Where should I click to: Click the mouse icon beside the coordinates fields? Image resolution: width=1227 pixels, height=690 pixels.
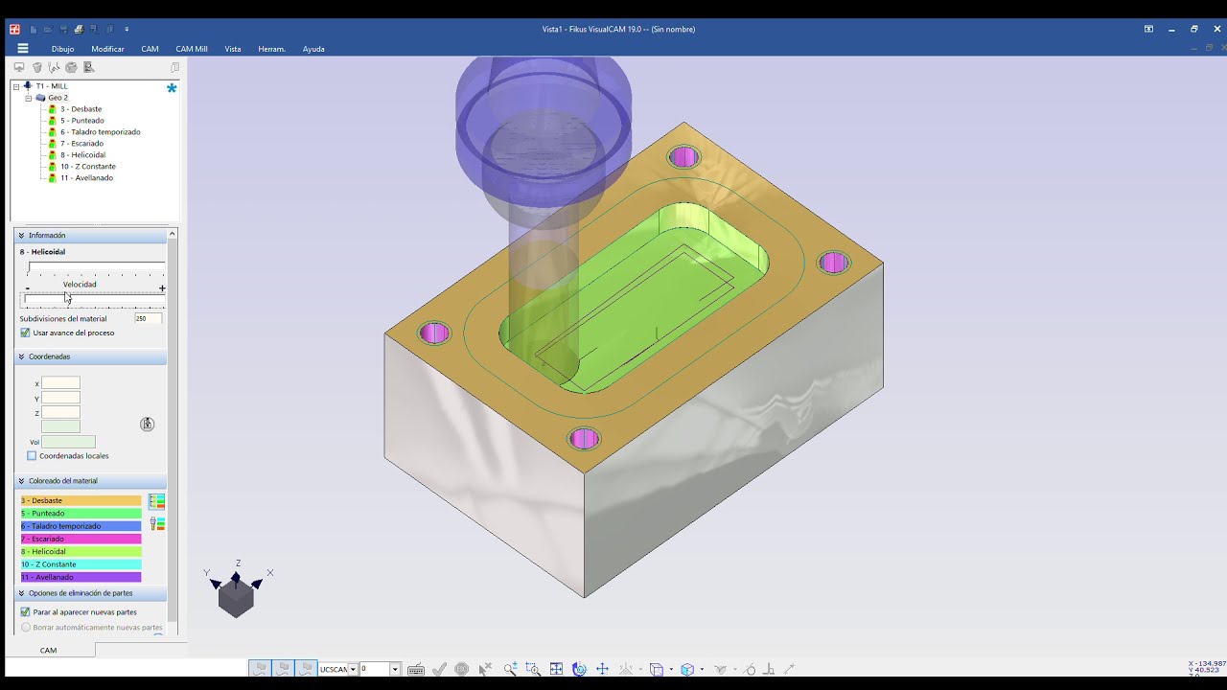click(x=147, y=424)
